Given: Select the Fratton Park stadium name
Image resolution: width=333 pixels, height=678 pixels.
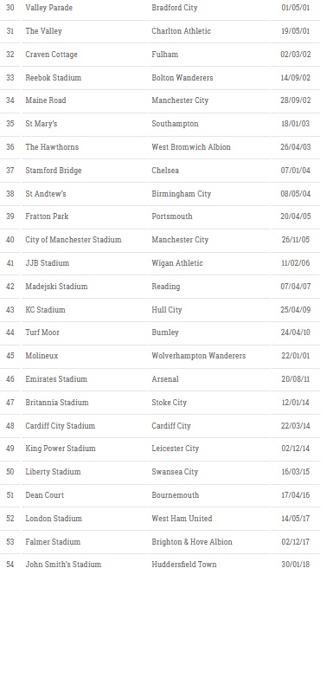Looking at the screenshot, I should (47, 216).
